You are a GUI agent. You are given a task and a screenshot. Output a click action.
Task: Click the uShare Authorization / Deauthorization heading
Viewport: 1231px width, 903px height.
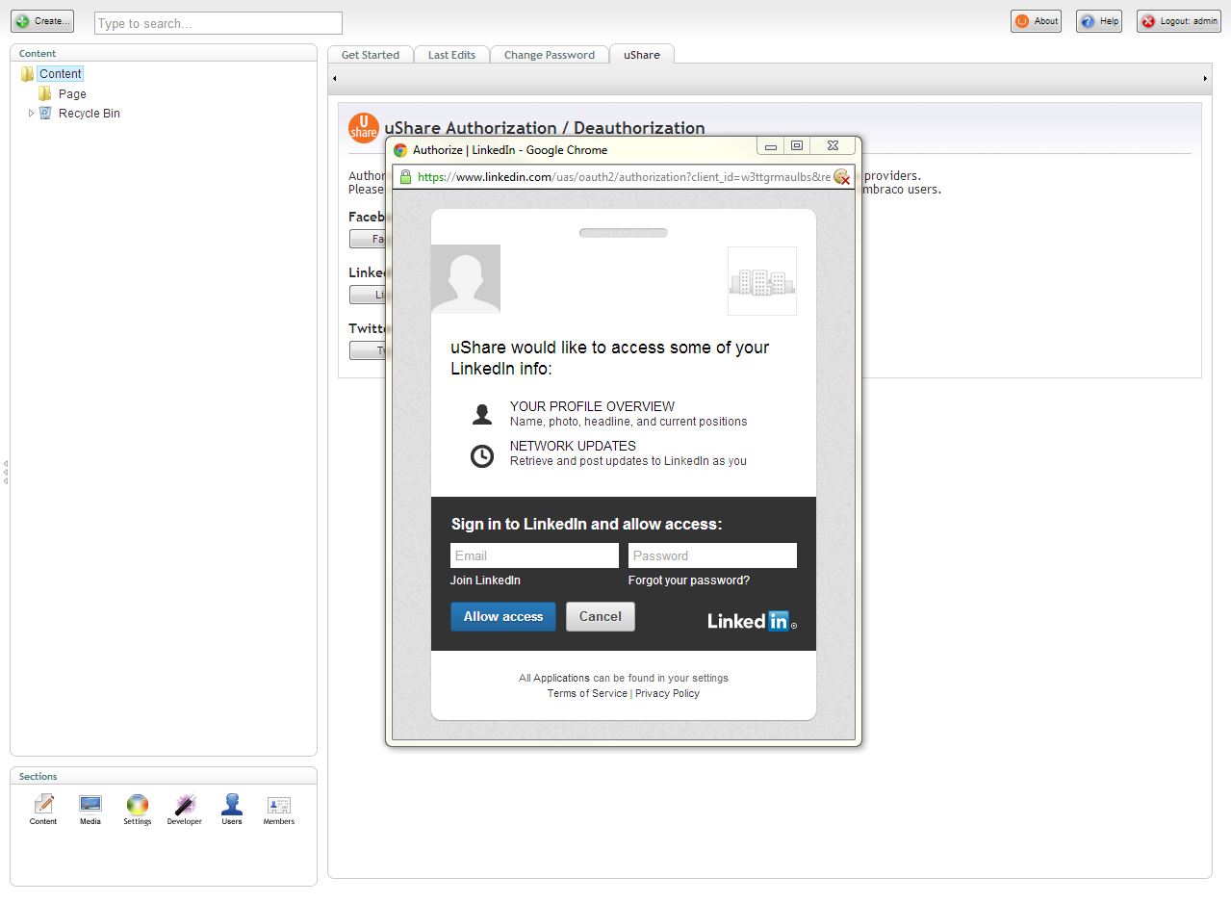pos(545,128)
